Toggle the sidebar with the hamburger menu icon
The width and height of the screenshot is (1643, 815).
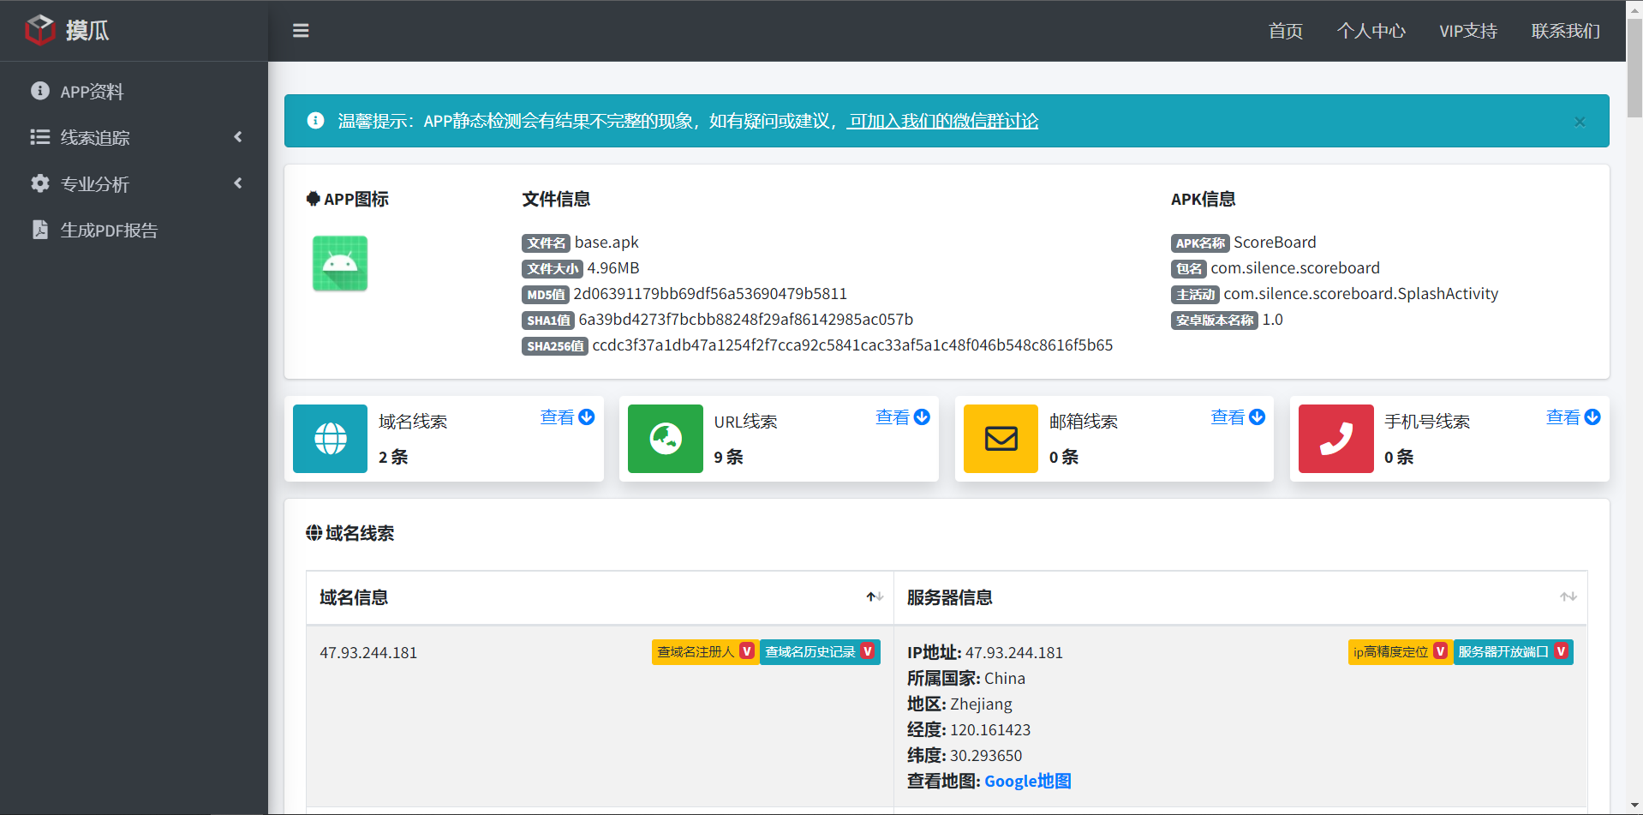pyautogui.click(x=301, y=31)
